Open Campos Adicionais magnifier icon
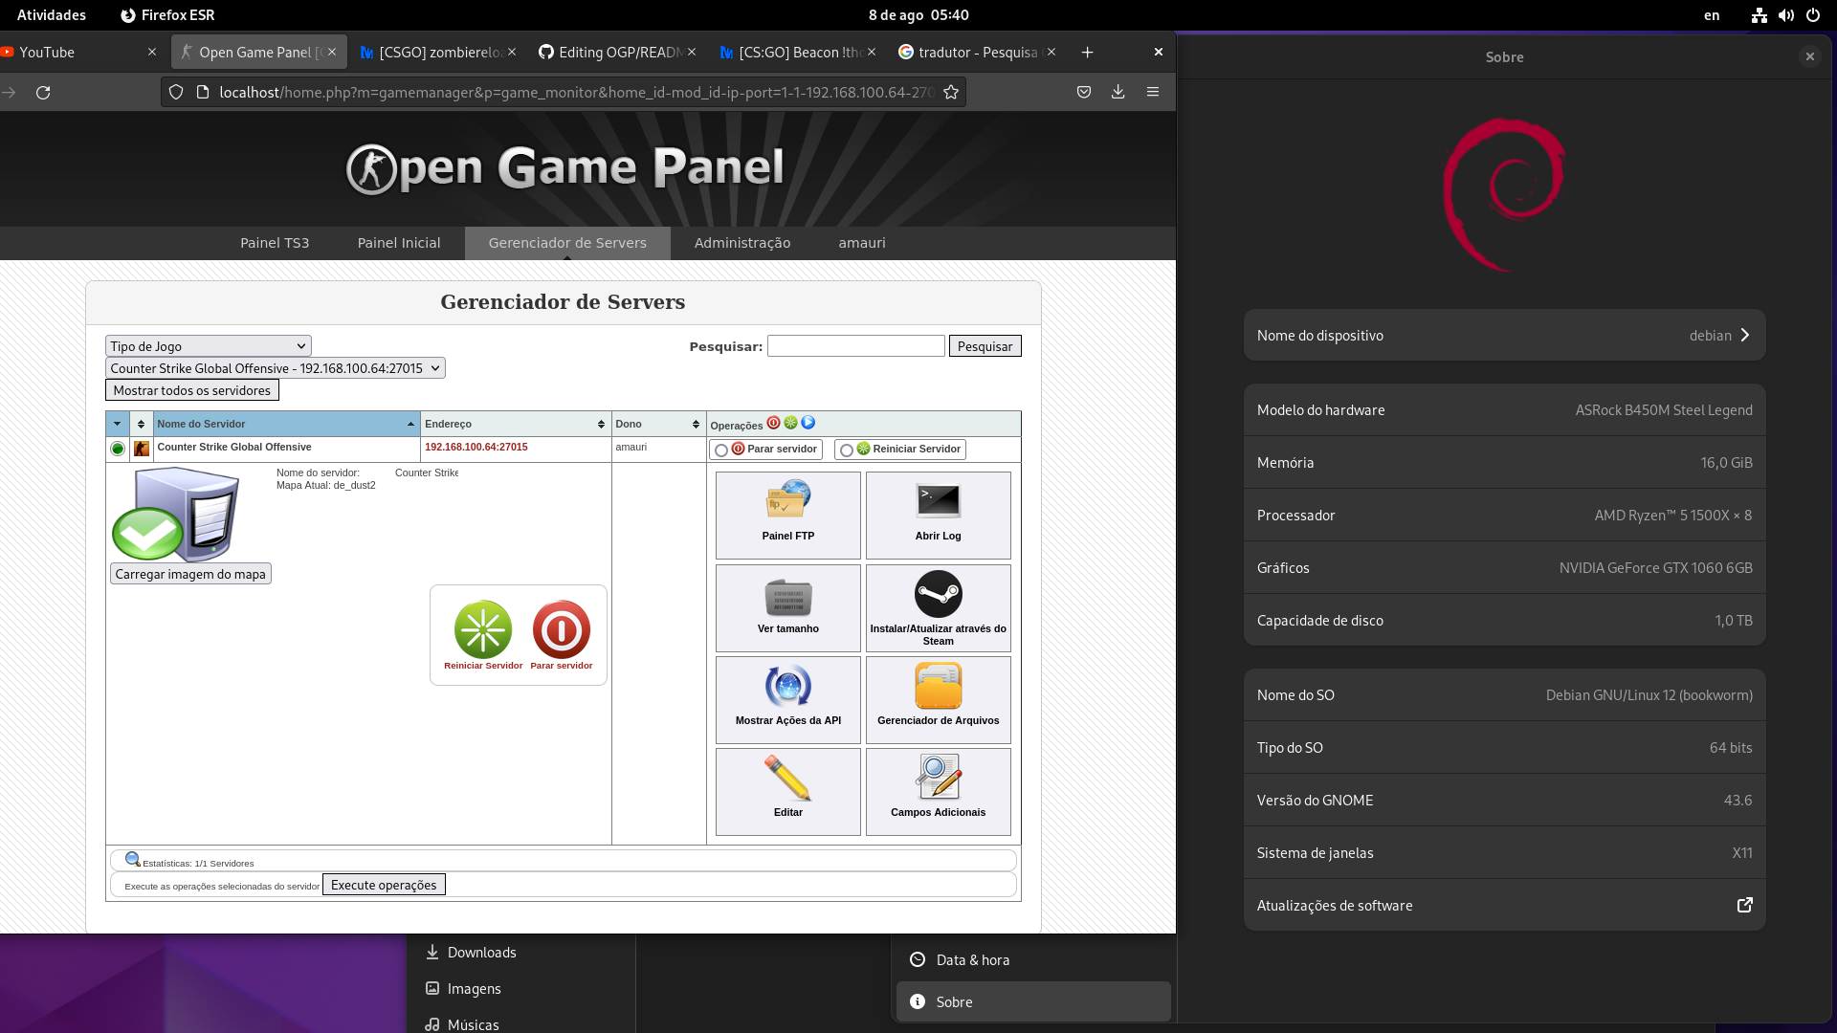The height and width of the screenshot is (1033, 1837). click(x=937, y=778)
